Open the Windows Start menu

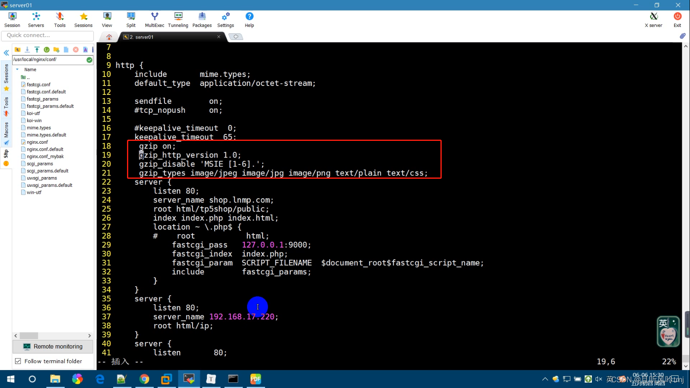click(x=11, y=379)
